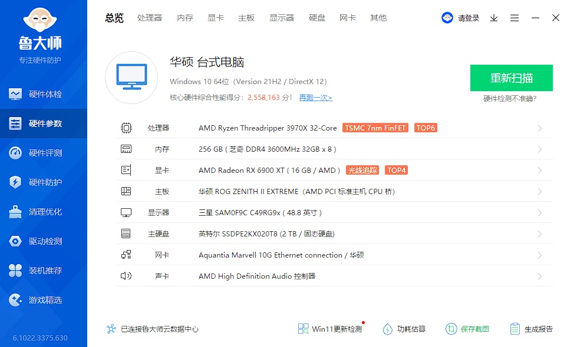Click the 内存 memory module icon
567x347 pixels.
point(126,149)
